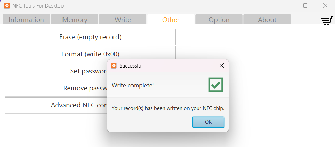Close the NFC Tools For Desktop window
335x147 pixels.
coord(325,5)
